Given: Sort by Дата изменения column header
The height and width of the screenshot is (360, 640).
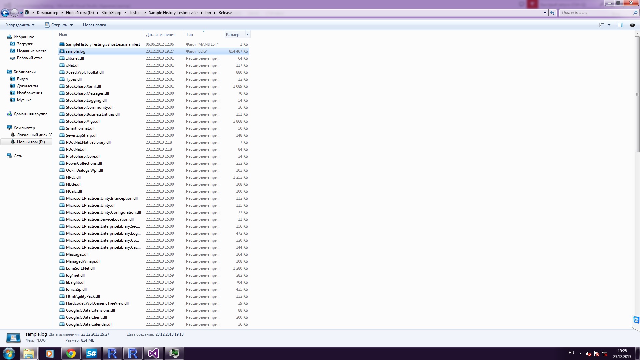Looking at the screenshot, I should (x=164, y=35).
